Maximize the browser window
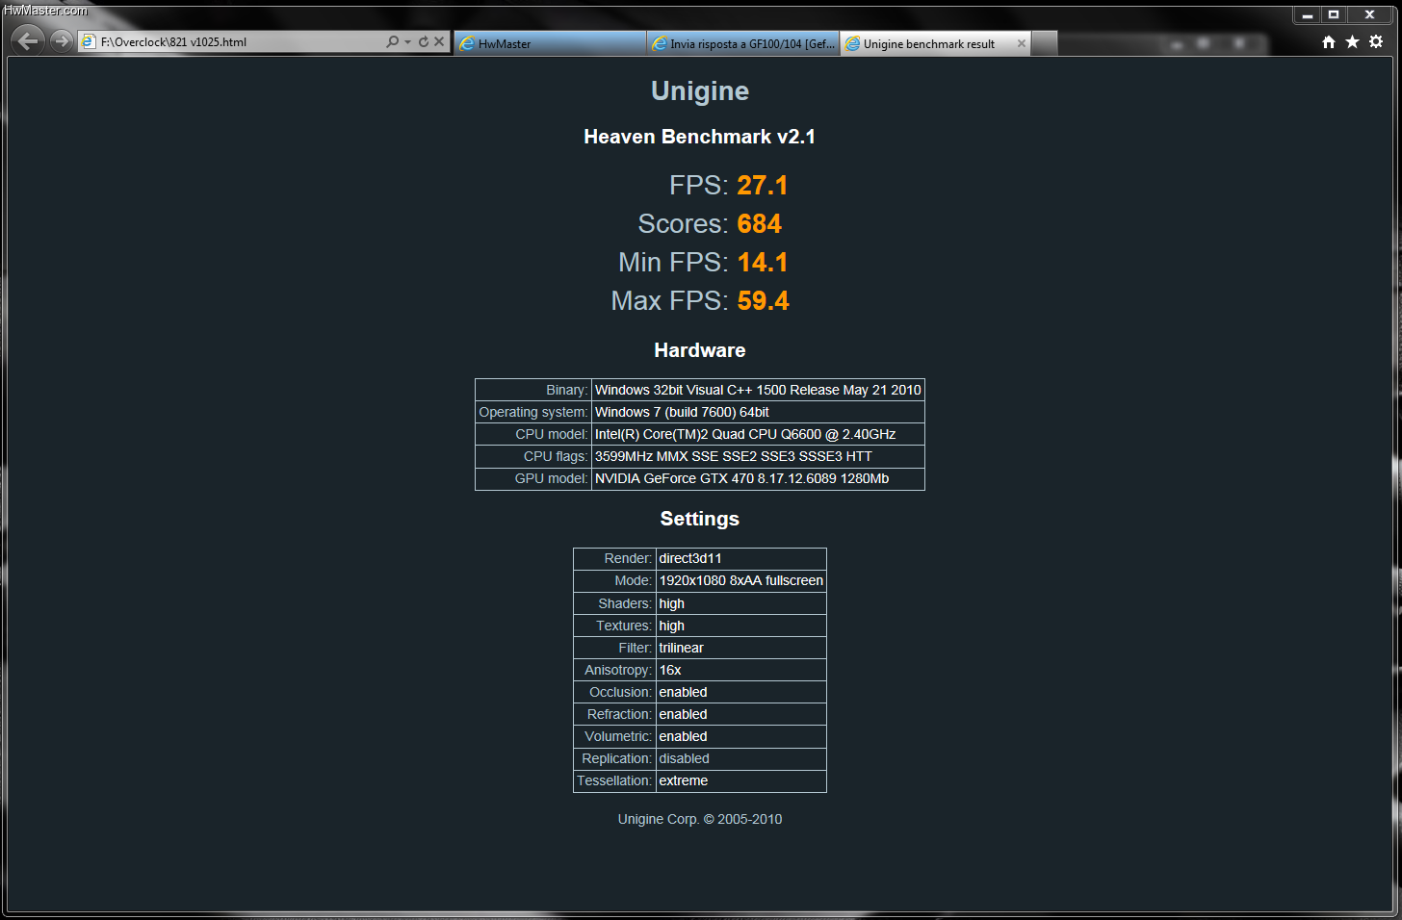The height and width of the screenshot is (920, 1402). [1334, 14]
